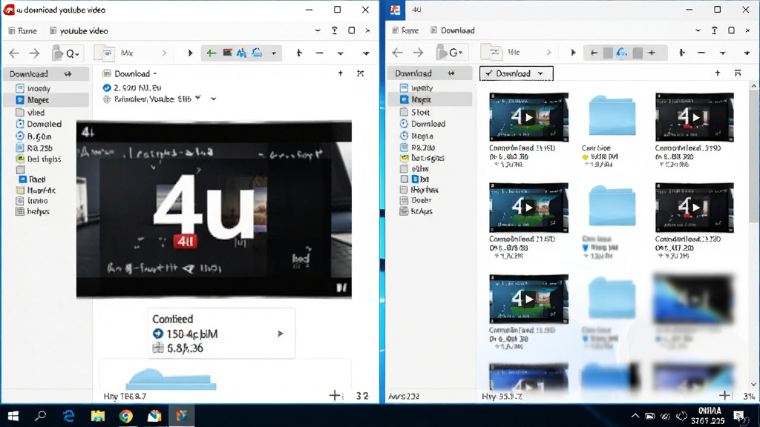760x427 pixels.
Task: Click the plus icon in right window status bar
Action: 725,396
